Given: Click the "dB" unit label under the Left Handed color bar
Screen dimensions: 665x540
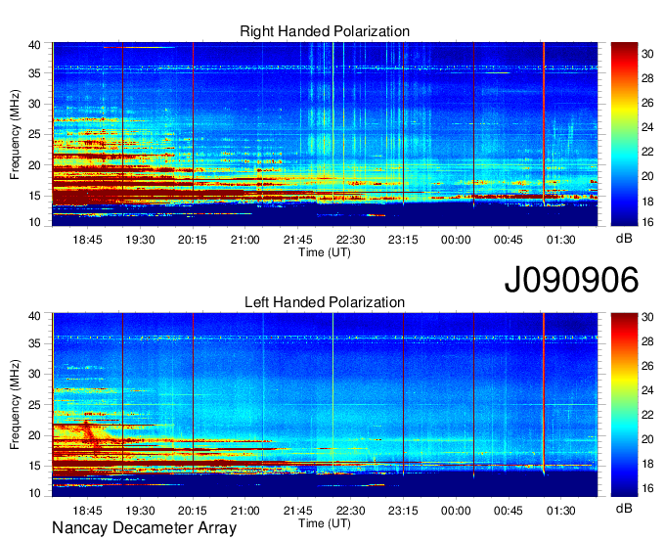Looking at the screenshot, I should (x=624, y=508).
